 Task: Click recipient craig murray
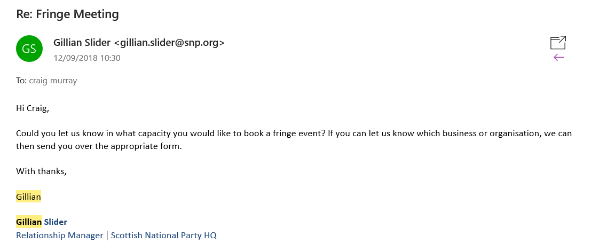[x=53, y=81]
